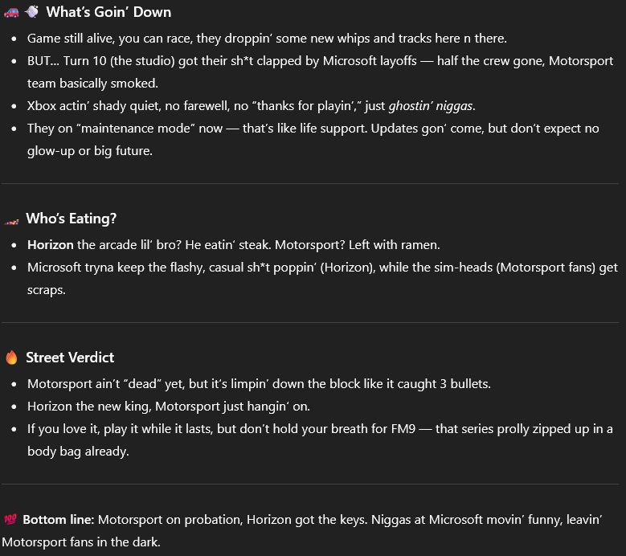The image size is (626, 556).
Task: Click the bullet starting Motorsport ain't dead yet
Action: pos(259,383)
